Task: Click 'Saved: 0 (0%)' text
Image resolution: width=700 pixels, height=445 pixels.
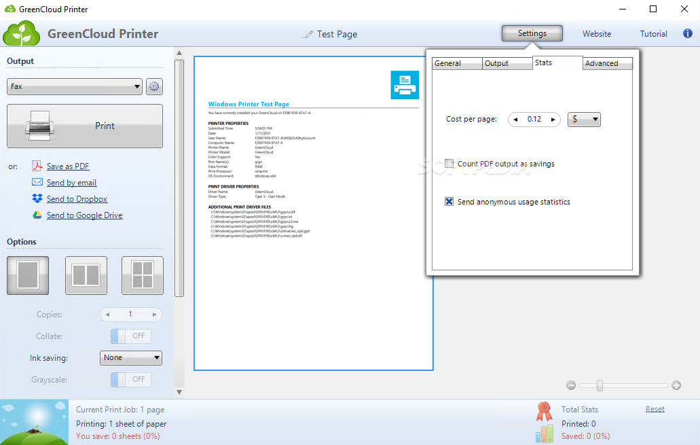Action: tap(585, 436)
